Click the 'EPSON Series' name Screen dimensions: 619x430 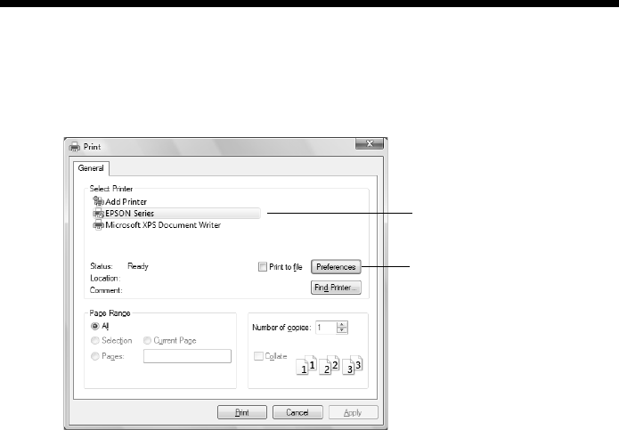point(129,214)
